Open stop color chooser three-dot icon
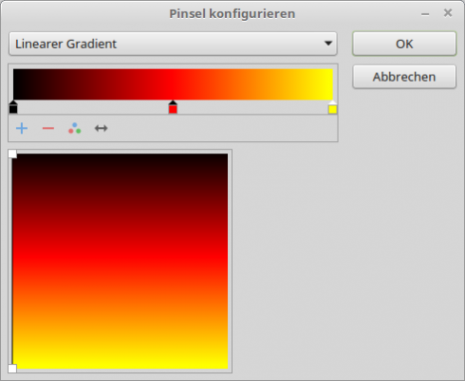The width and height of the screenshot is (465, 381). tap(75, 128)
